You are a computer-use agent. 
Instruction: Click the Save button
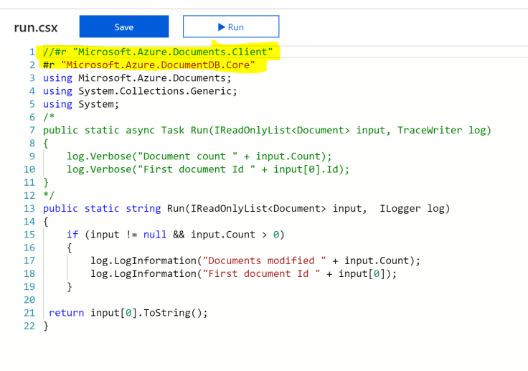click(x=124, y=27)
